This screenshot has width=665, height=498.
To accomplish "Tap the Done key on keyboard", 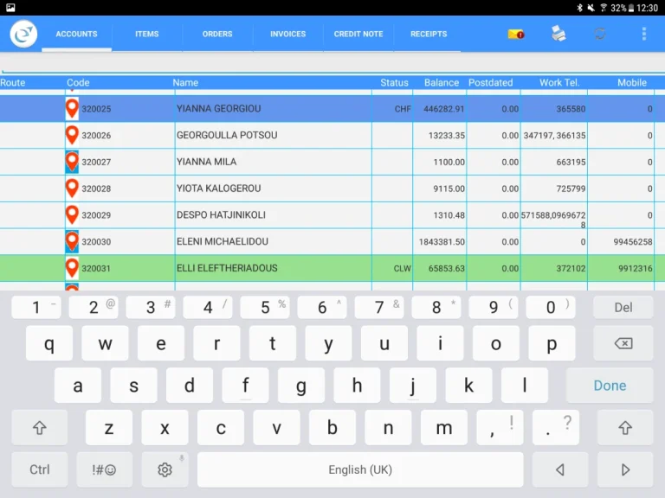I will pyautogui.click(x=610, y=386).
